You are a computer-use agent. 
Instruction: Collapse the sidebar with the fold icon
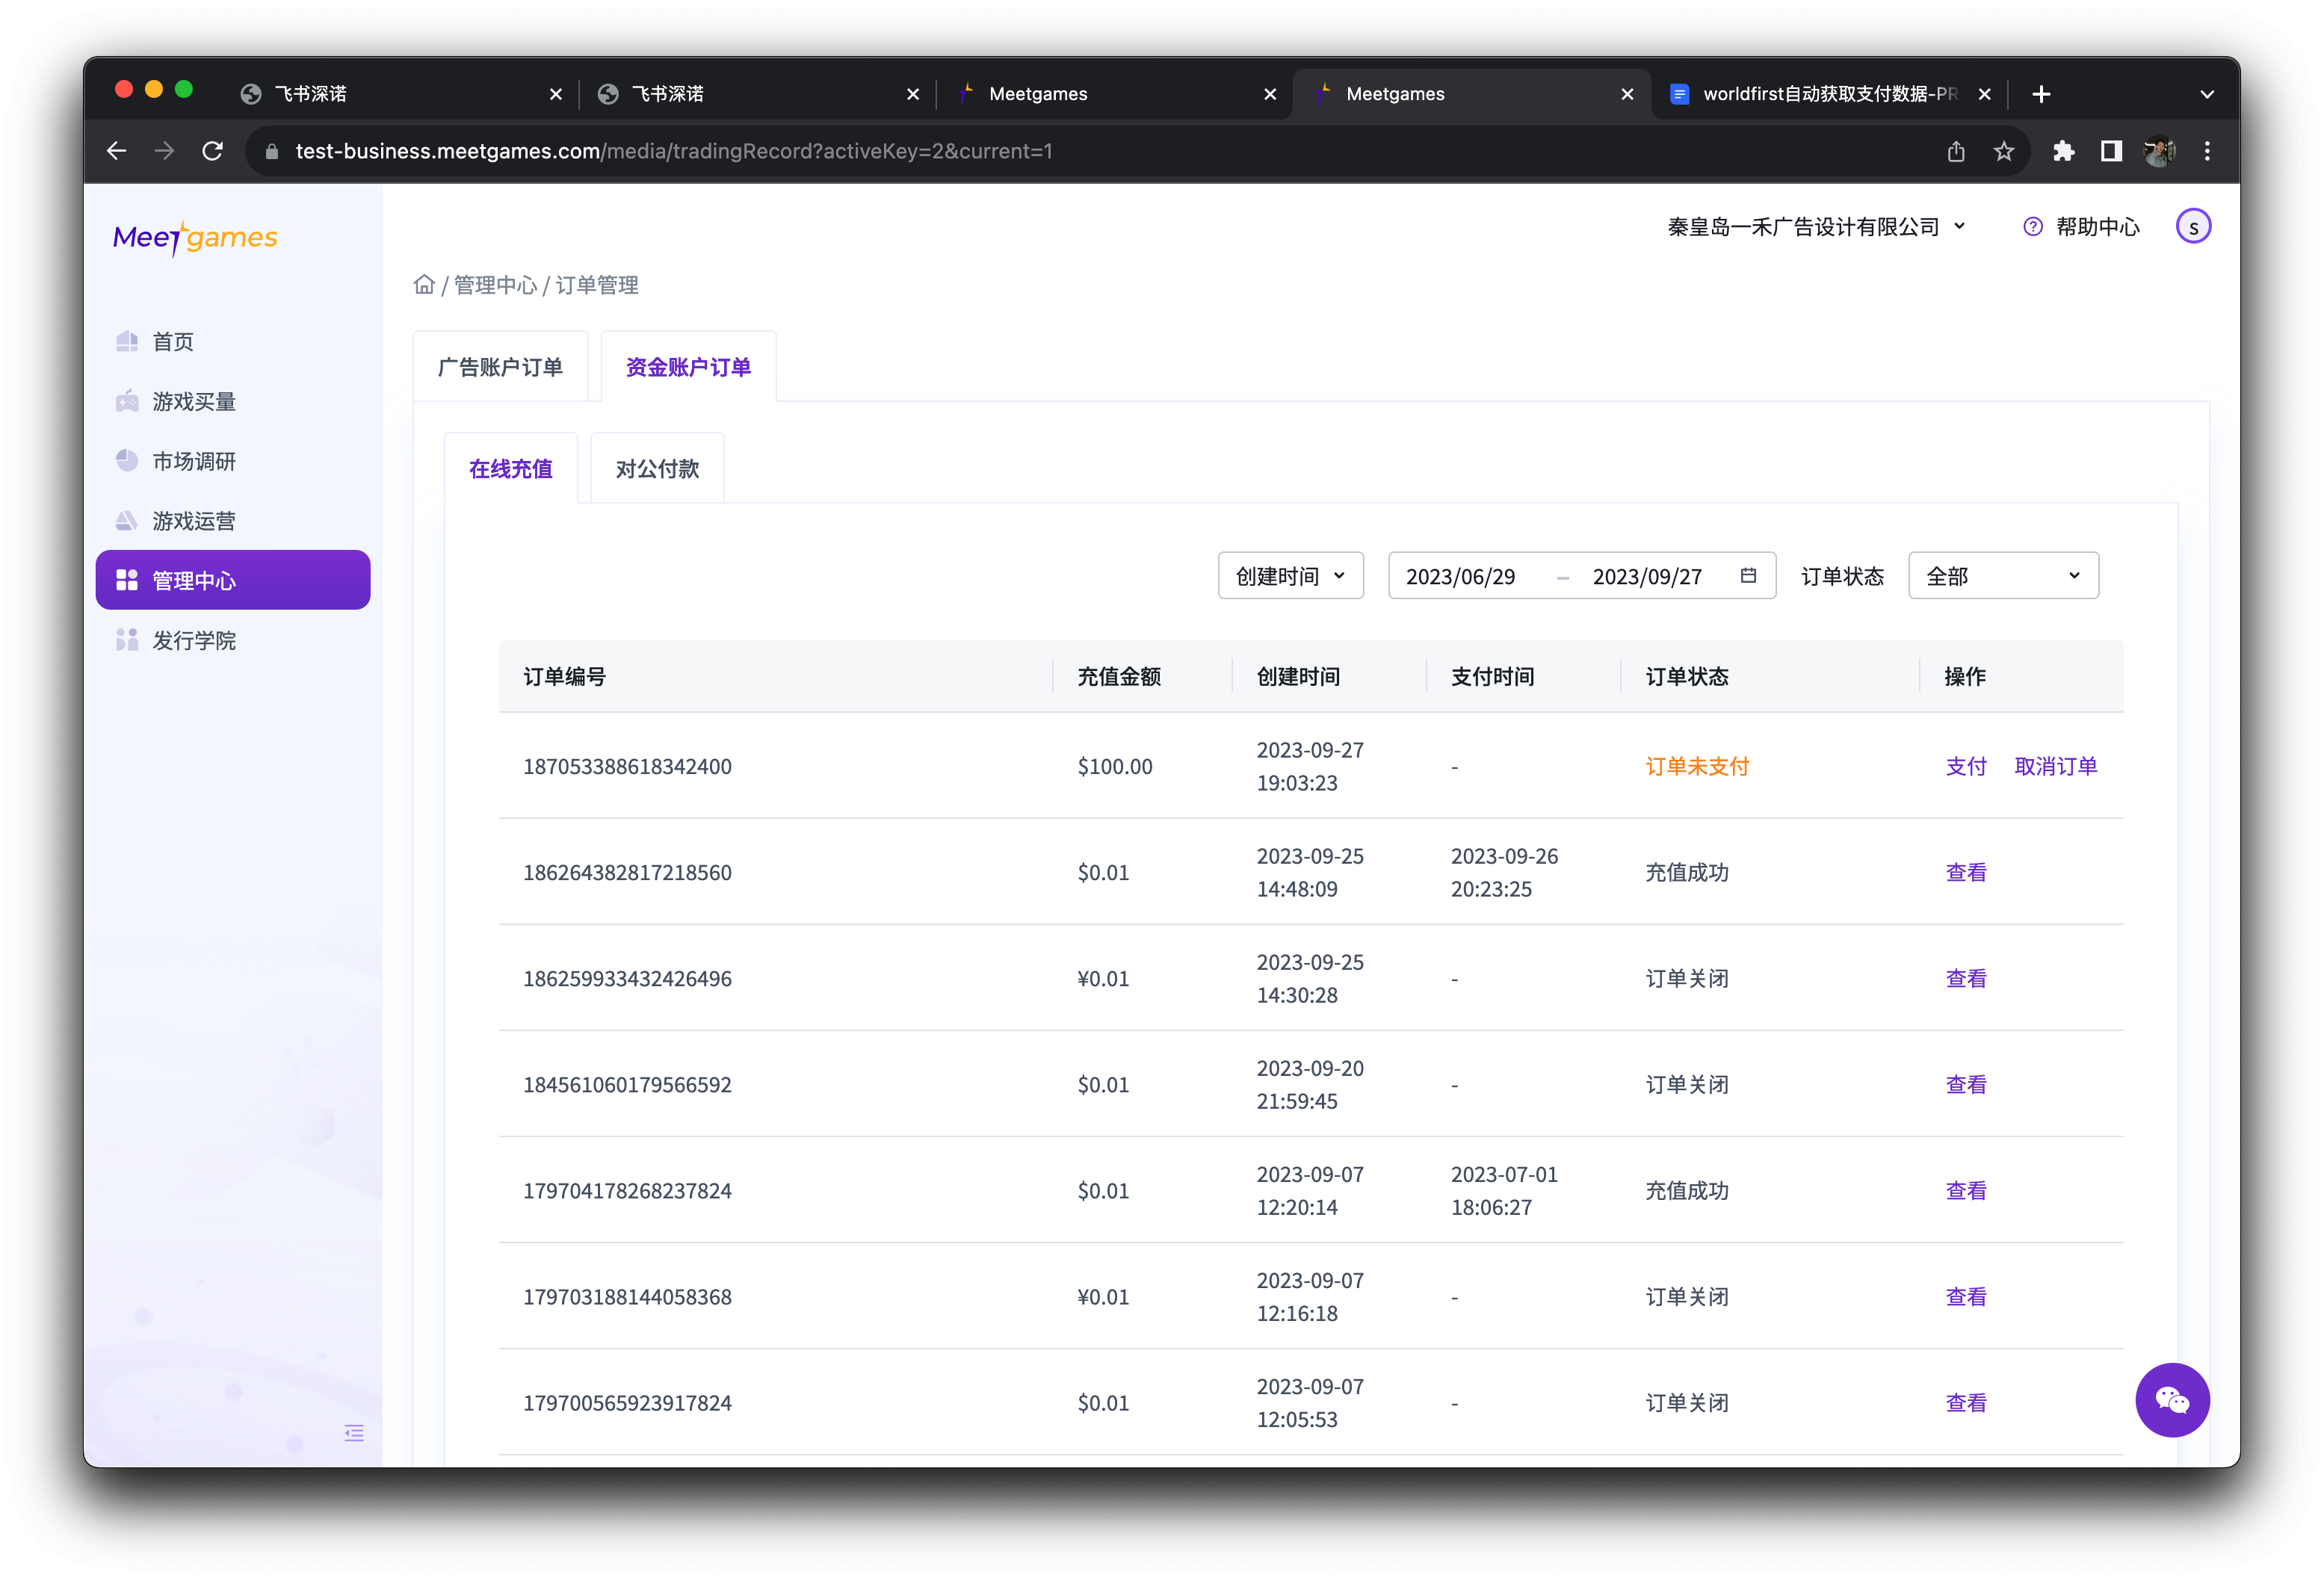pos(354,1433)
